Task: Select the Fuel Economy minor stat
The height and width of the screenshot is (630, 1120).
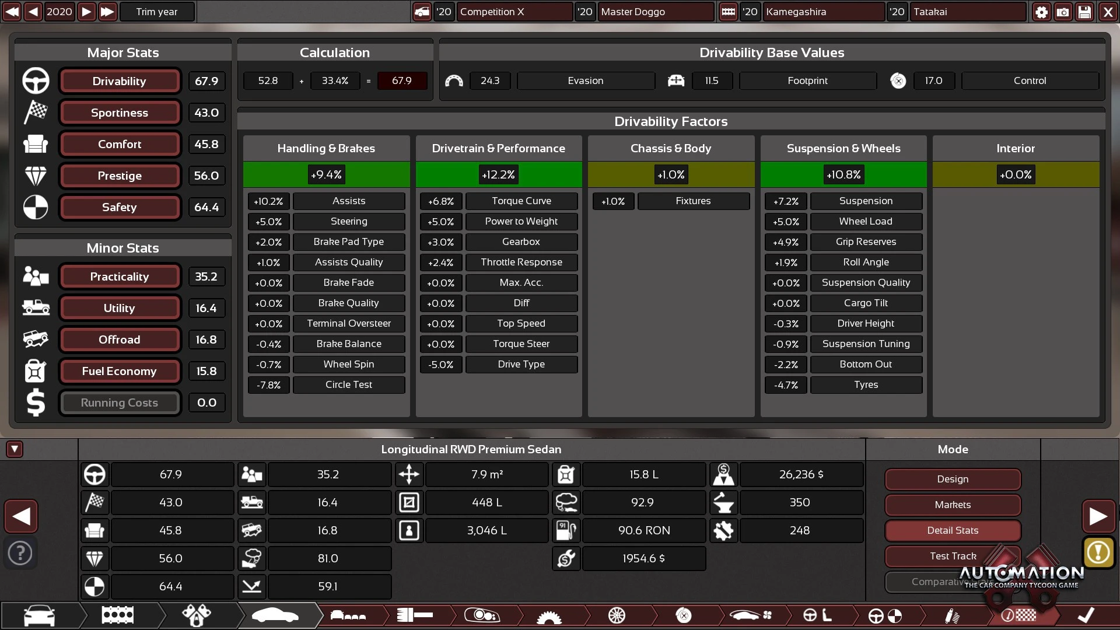Action: 120,371
